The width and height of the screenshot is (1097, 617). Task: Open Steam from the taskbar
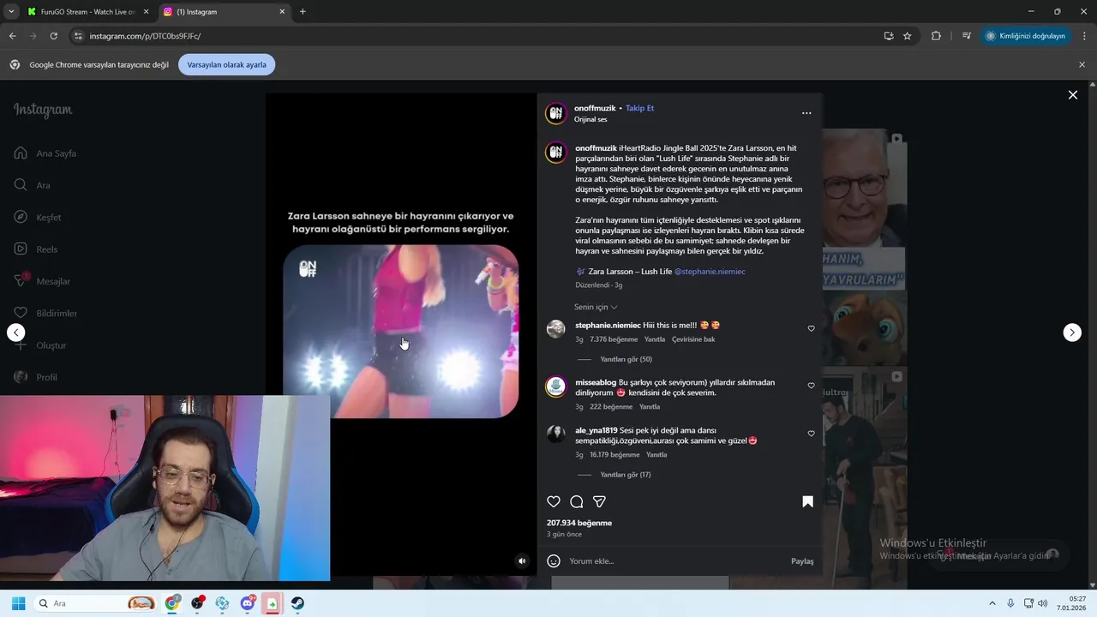pyautogui.click(x=297, y=603)
